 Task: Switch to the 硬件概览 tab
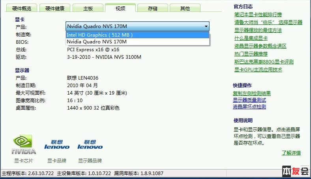tap(22, 8)
